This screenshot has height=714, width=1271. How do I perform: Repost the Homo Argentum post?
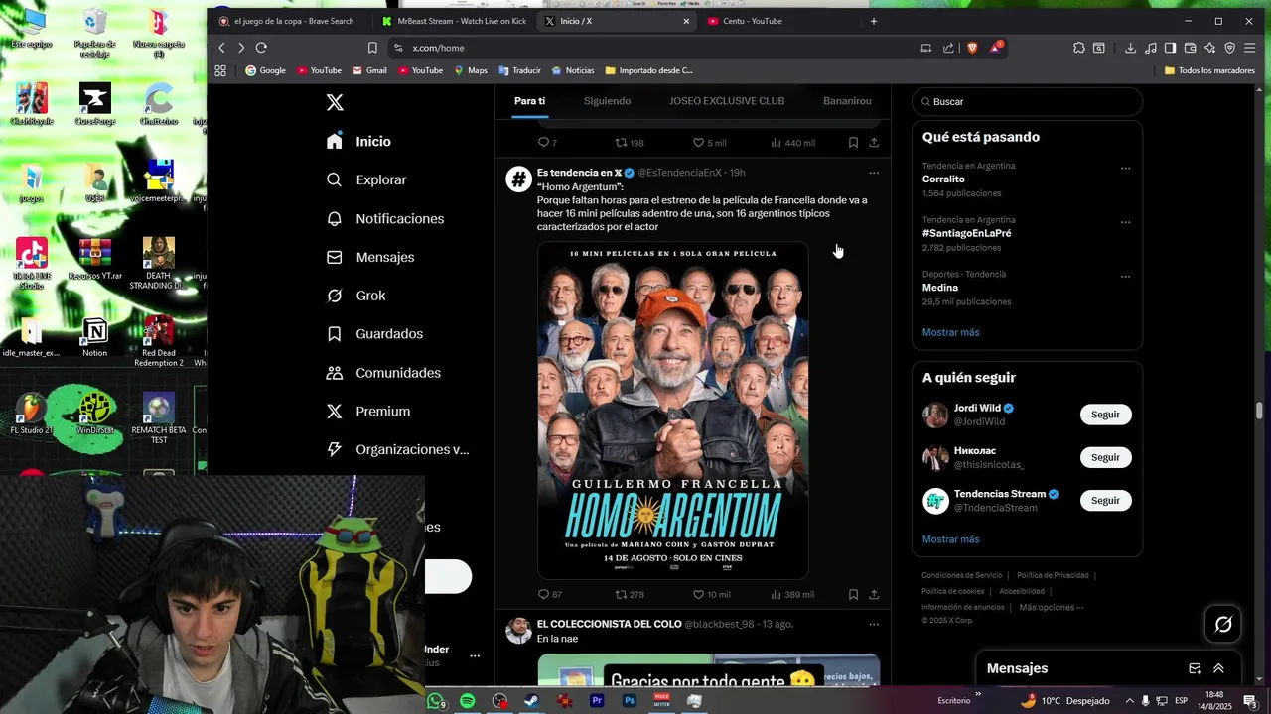coord(630,595)
